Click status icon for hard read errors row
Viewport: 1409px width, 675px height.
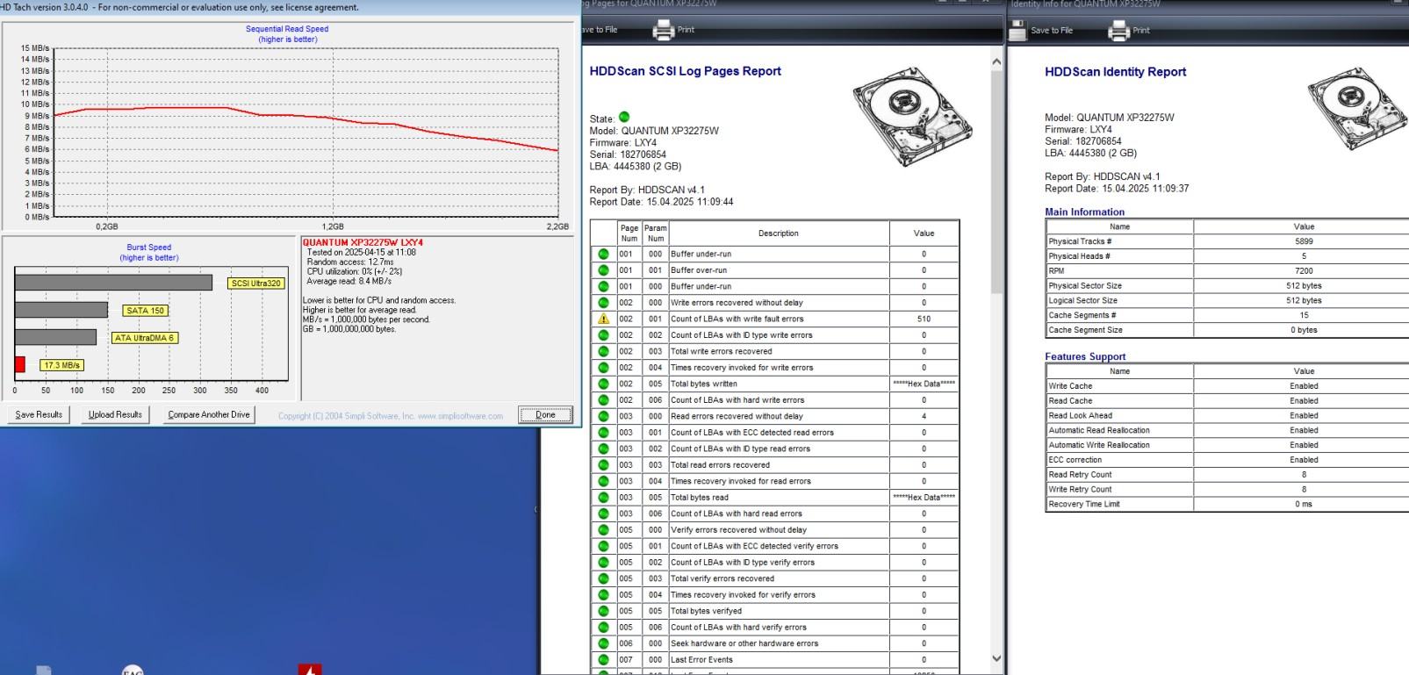[603, 513]
